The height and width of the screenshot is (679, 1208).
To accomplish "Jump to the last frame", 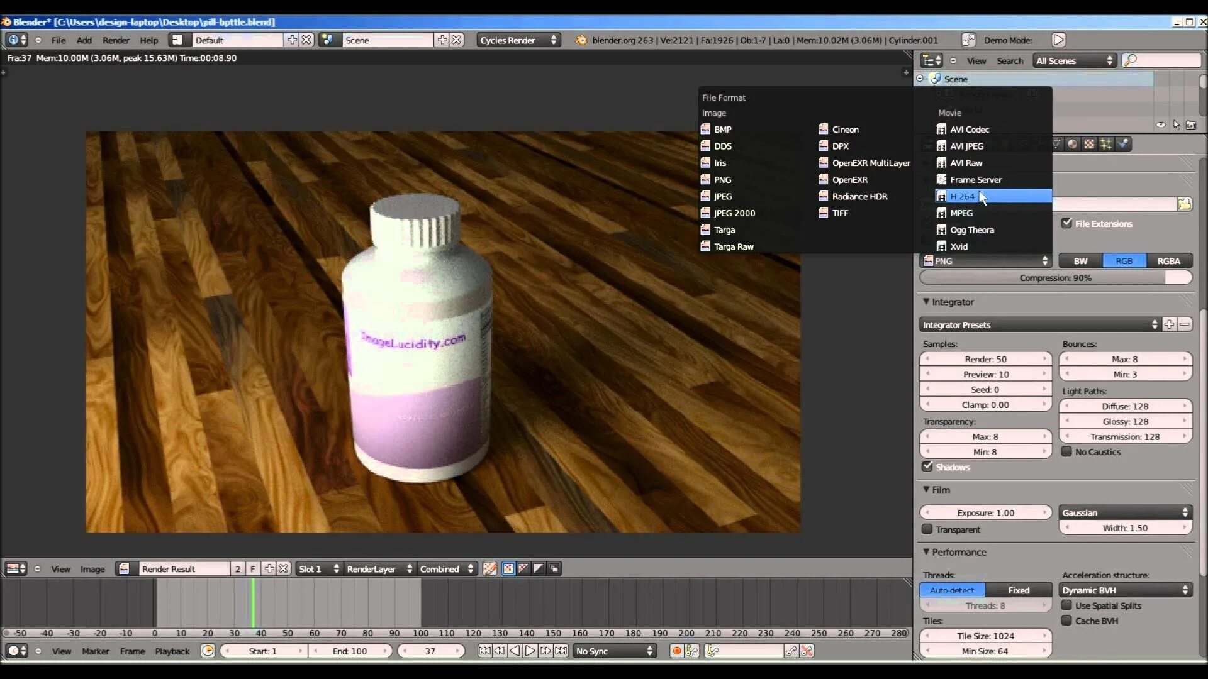I will point(561,651).
